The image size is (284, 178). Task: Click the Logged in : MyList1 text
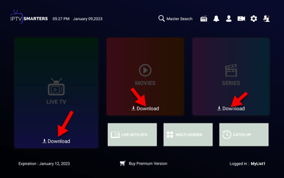(247, 164)
